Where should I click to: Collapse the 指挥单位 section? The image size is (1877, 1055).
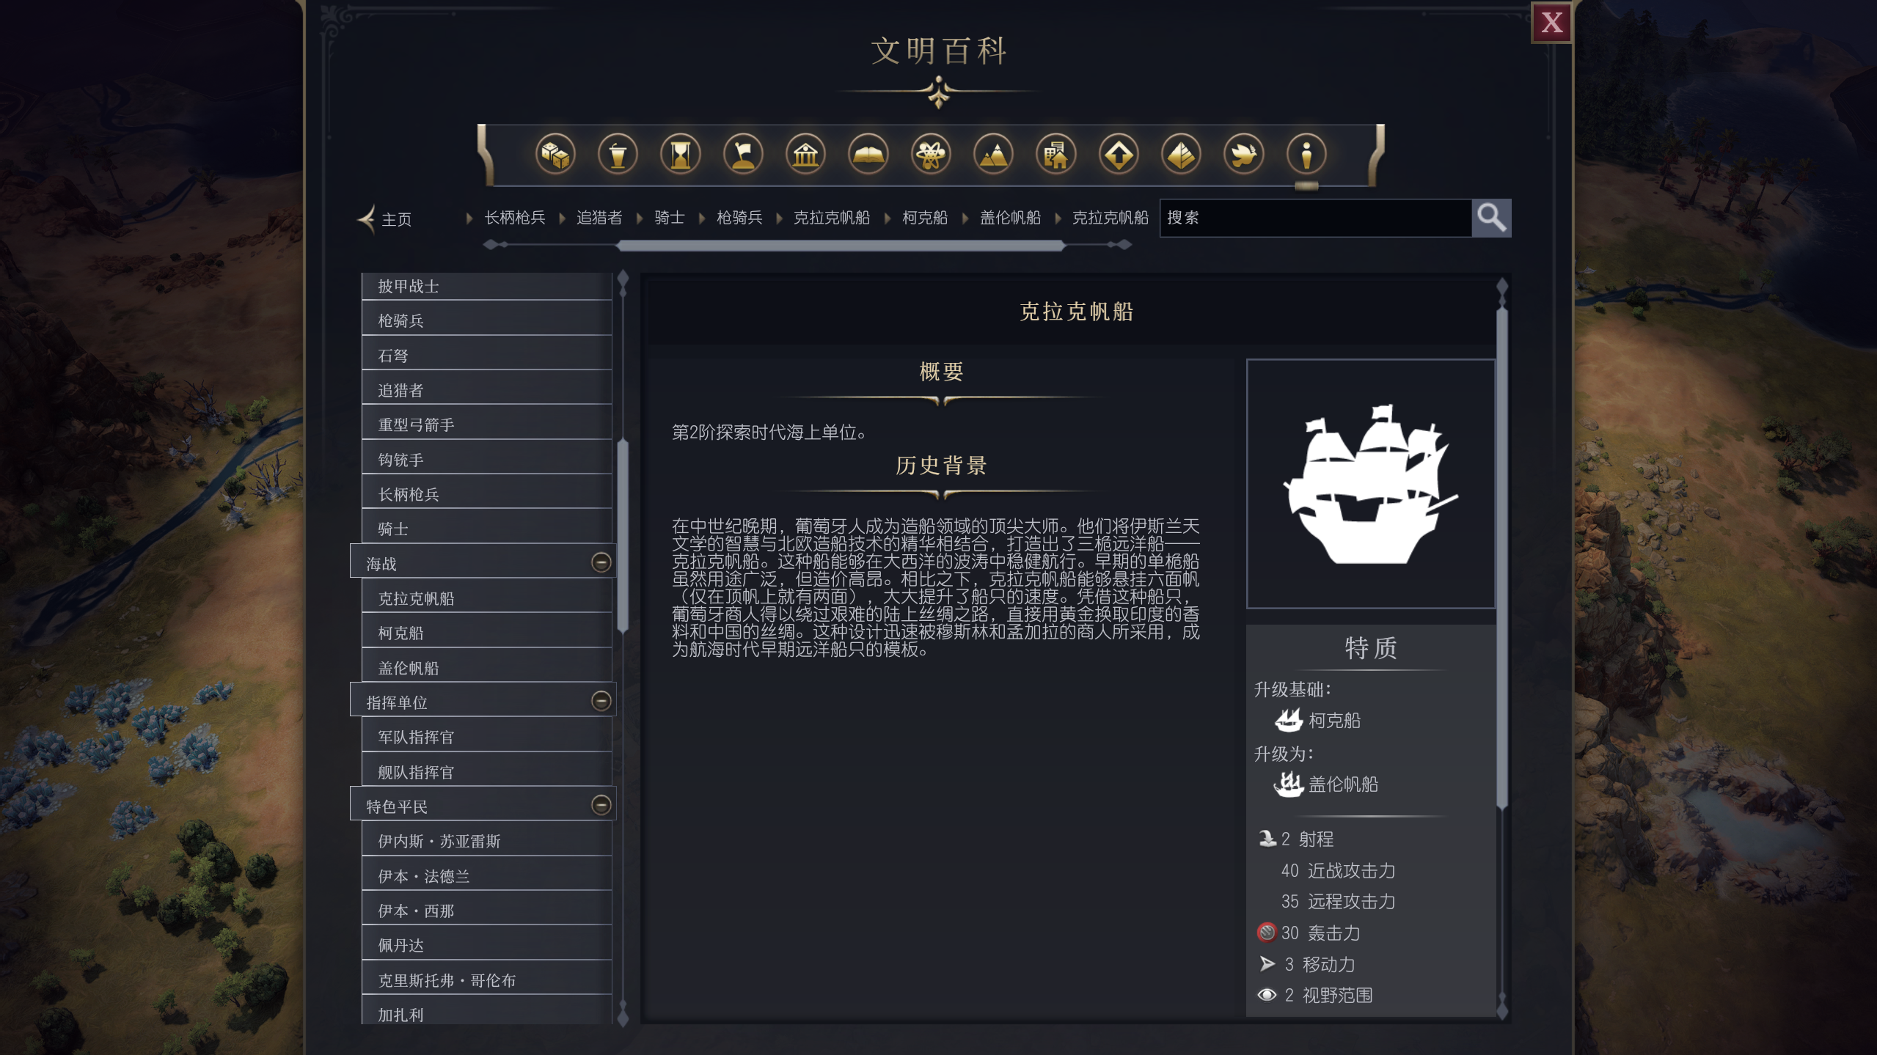(x=601, y=701)
